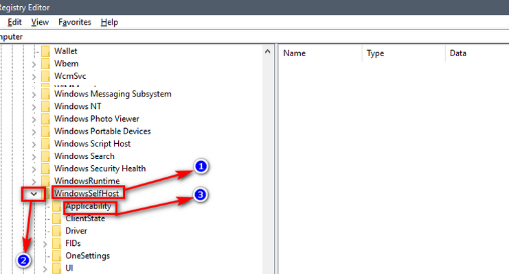Expand the Windows Portable Devices key
Screen dimensions: 509x274
(x=34, y=132)
